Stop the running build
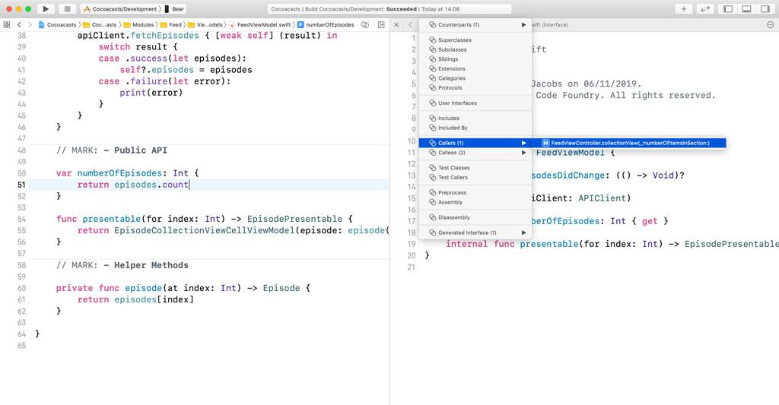 click(x=67, y=9)
